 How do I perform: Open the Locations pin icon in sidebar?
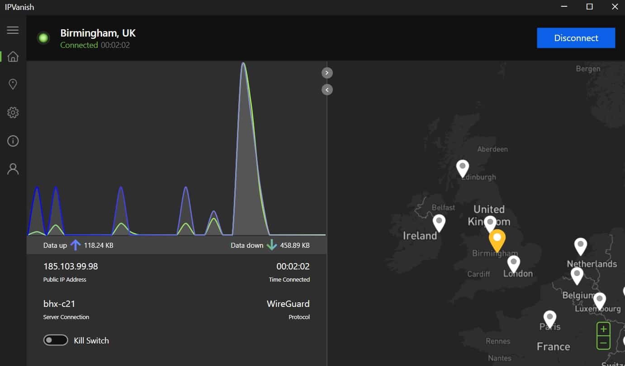point(13,84)
